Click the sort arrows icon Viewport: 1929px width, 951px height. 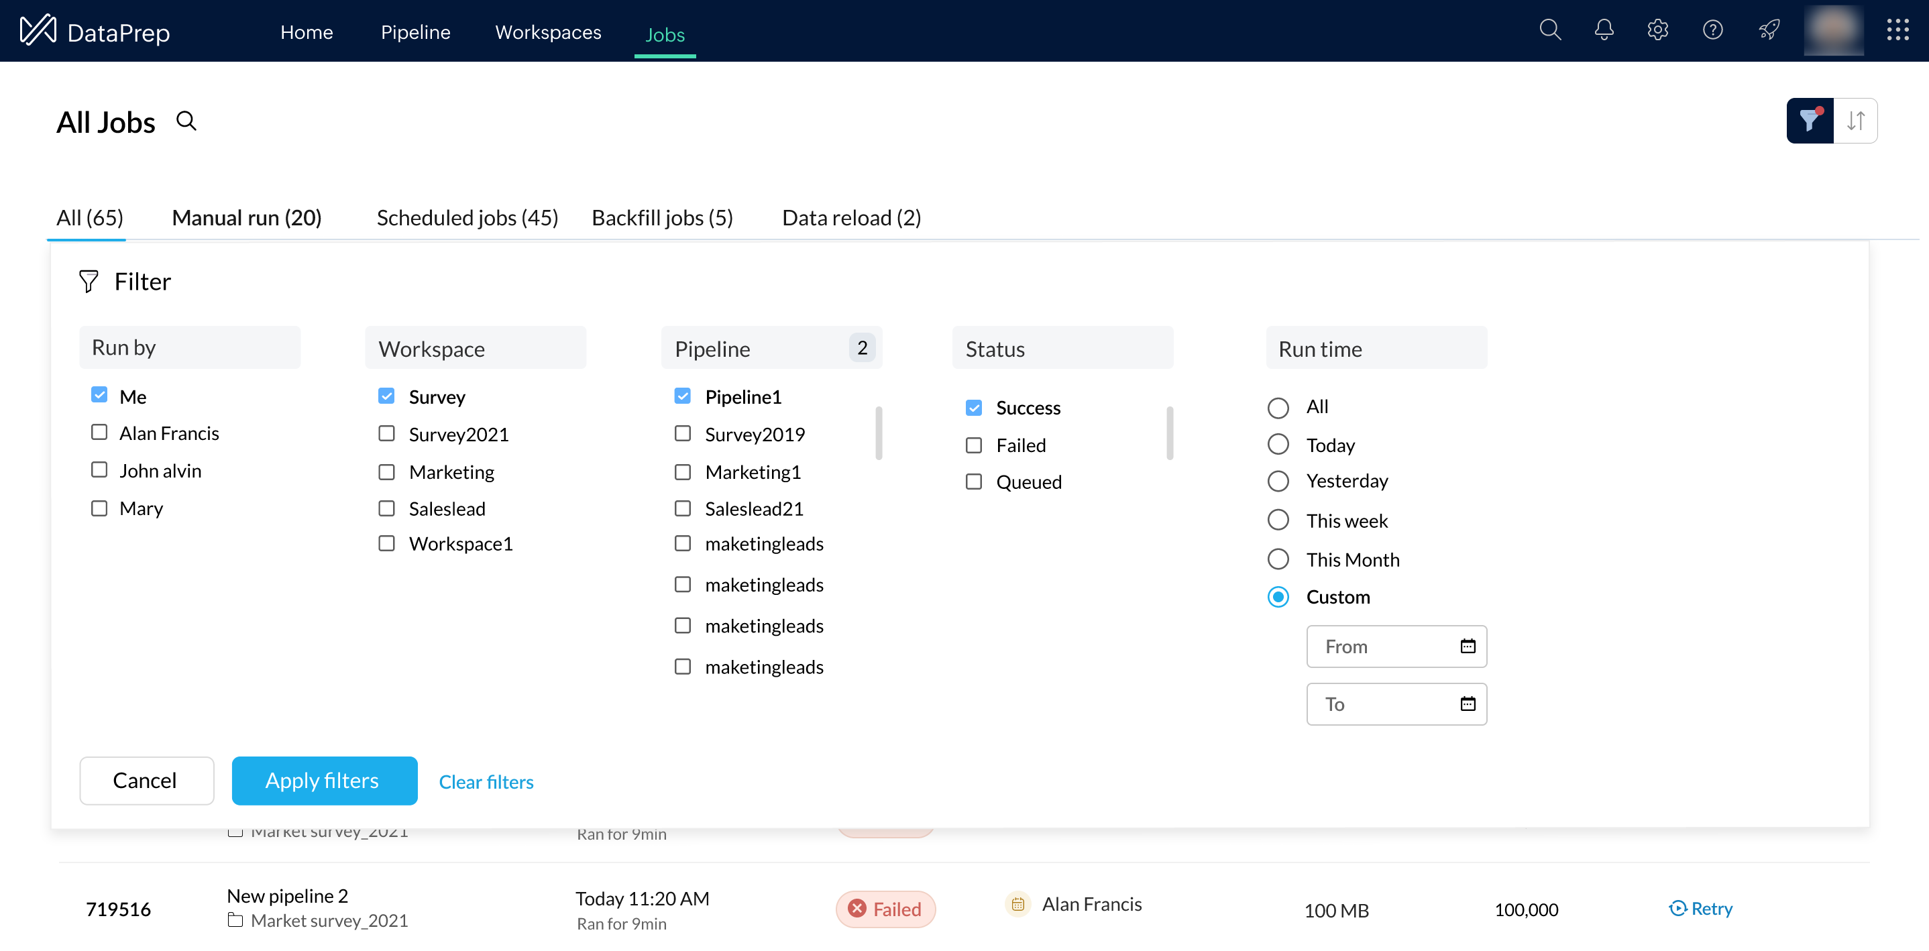click(x=1855, y=121)
